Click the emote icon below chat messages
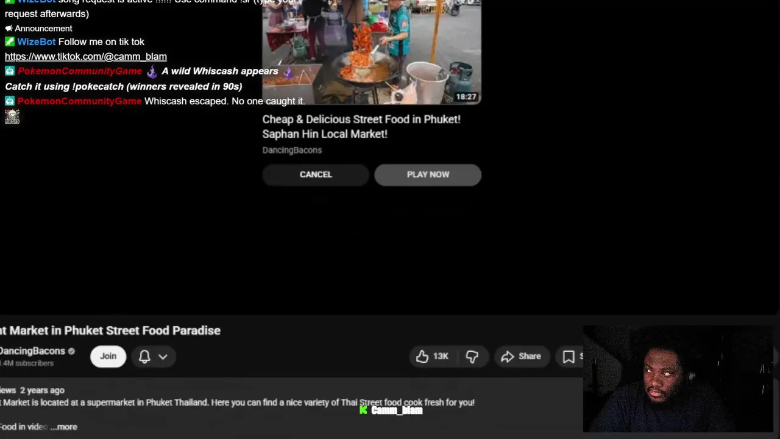 (x=12, y=116)
